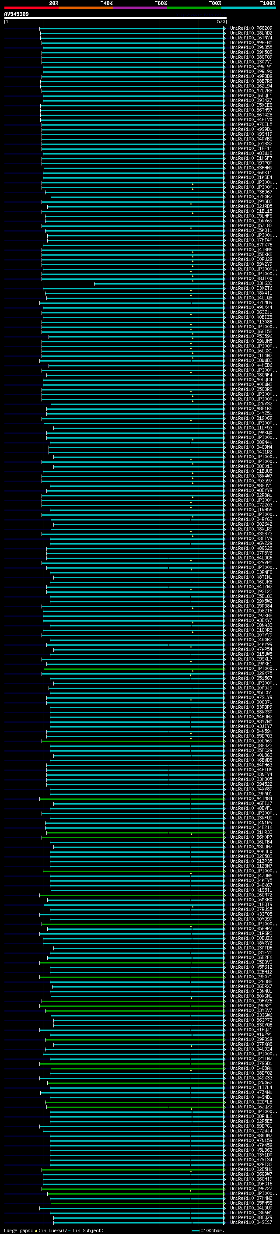
Task: Select hit label UniRef100_Q1KSE4
Action: coord(251,178)
